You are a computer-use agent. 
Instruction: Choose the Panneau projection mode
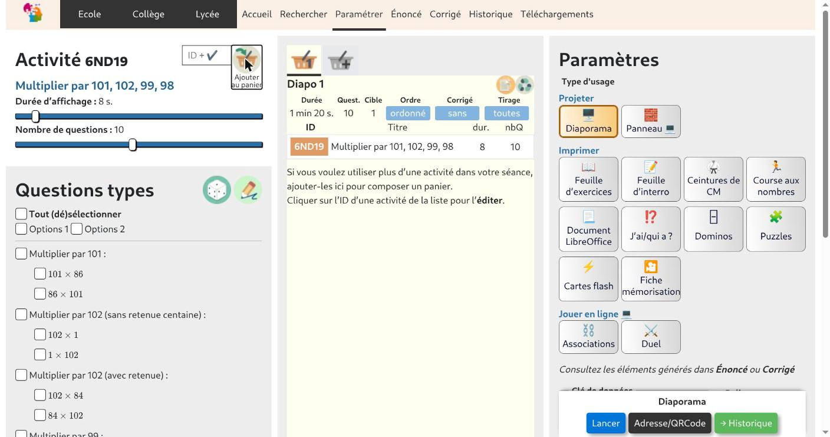(x=651, y=121)
